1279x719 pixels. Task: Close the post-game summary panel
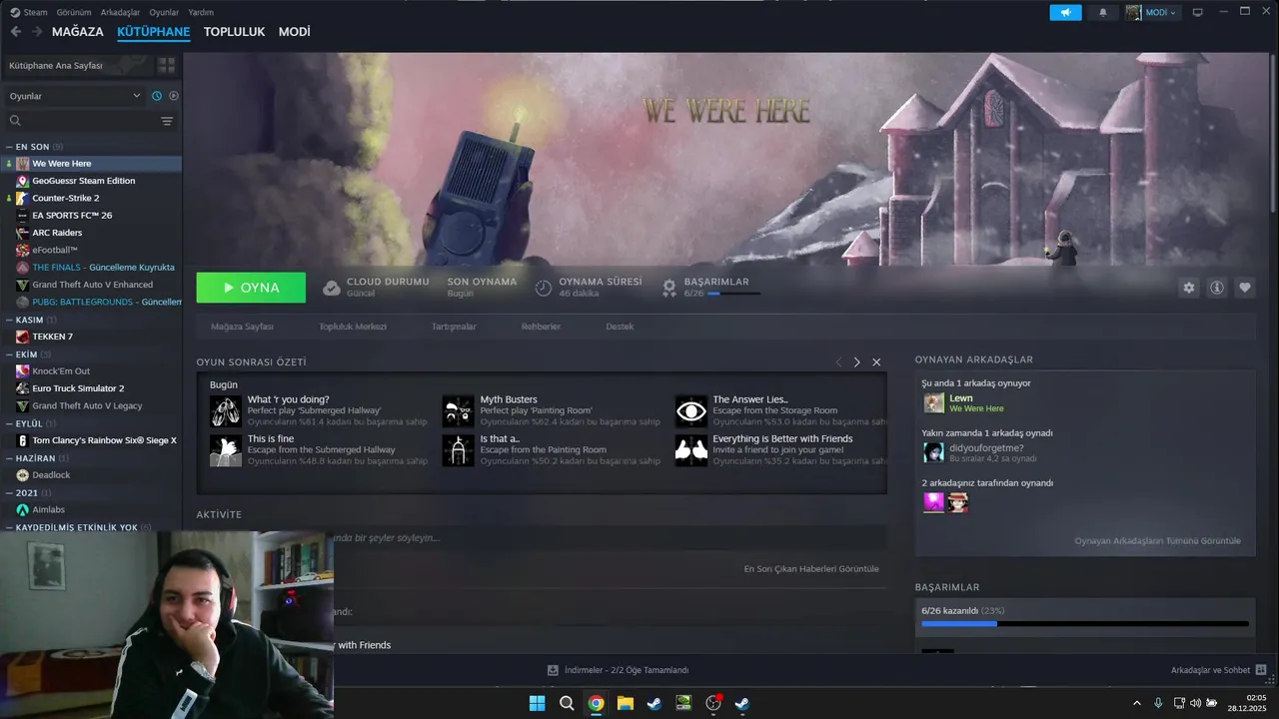(876, 361)
